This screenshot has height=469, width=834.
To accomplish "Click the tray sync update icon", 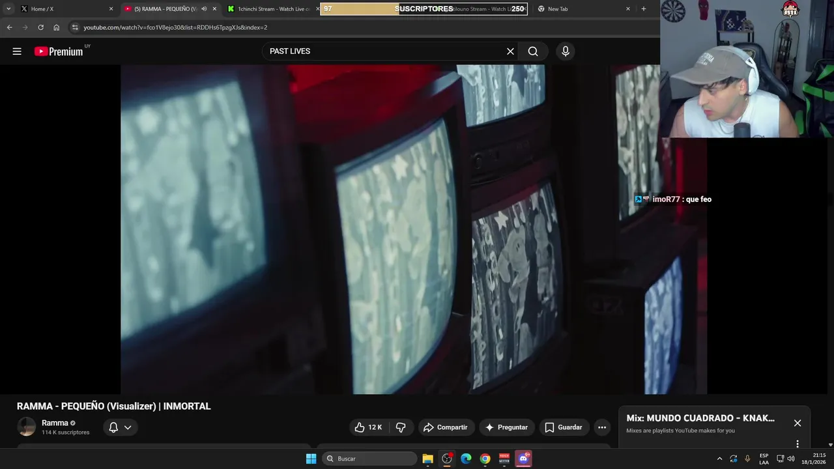I will (734, 459).
